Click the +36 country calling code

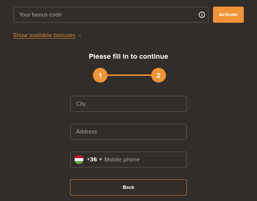tap(92, 160)
